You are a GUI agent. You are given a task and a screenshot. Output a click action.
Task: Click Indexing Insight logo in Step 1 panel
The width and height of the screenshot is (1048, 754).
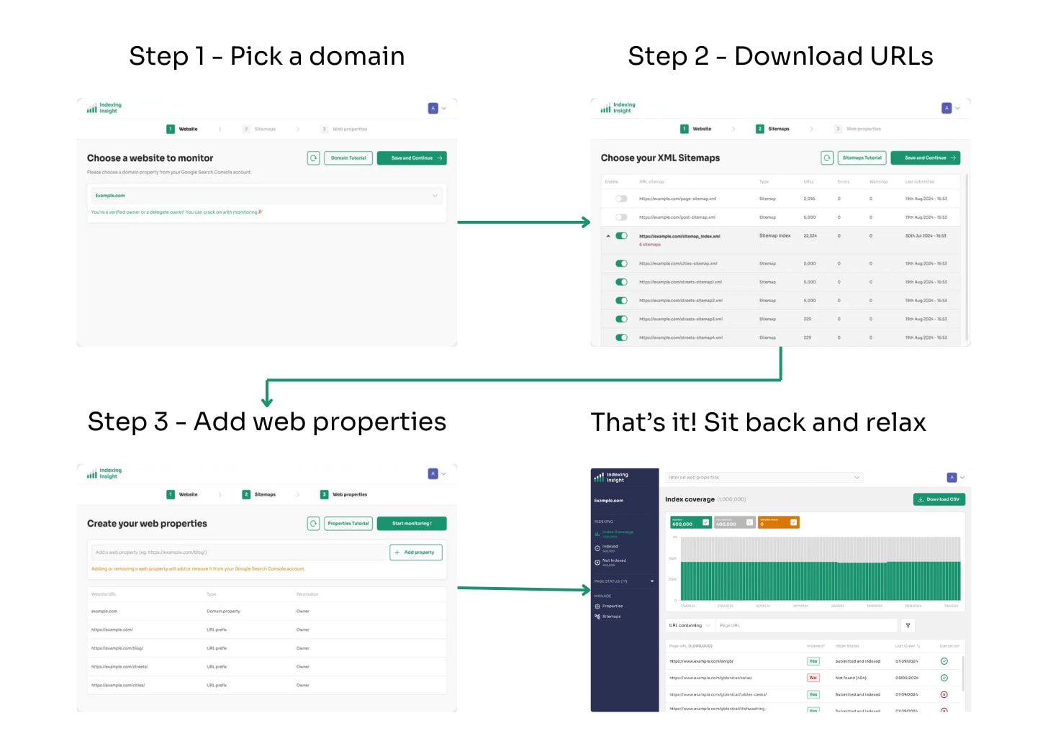pyautogui.click(x=104, y=108)
